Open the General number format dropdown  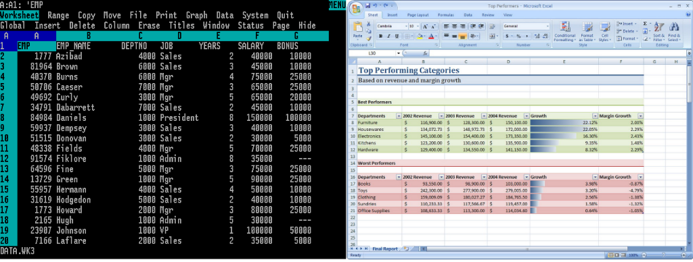click(547, 26)
